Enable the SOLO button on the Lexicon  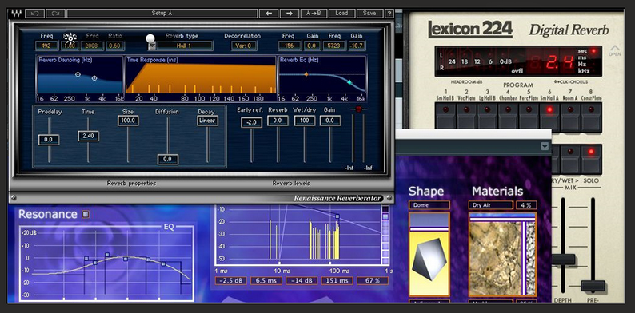point(591,159)
